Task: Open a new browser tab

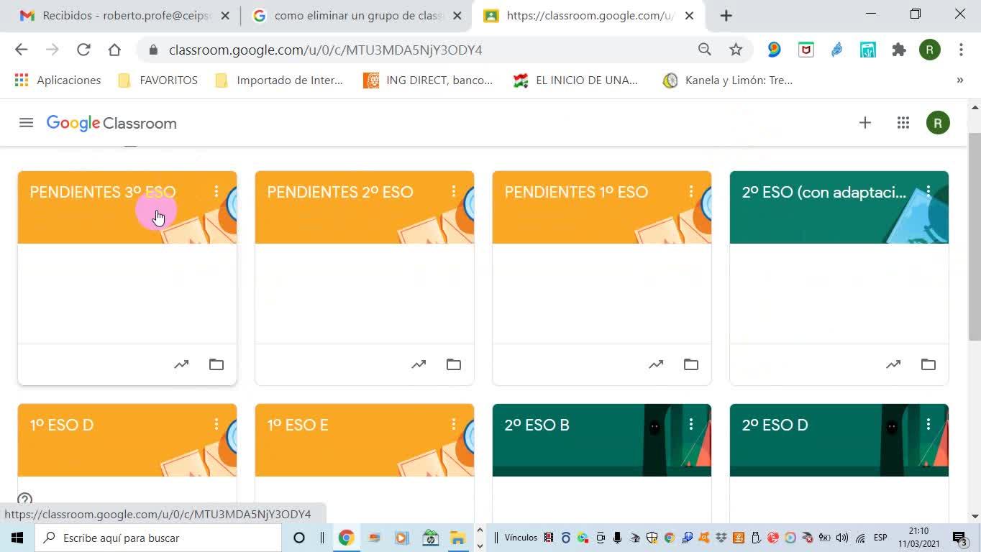Action: tap(726, 16)
